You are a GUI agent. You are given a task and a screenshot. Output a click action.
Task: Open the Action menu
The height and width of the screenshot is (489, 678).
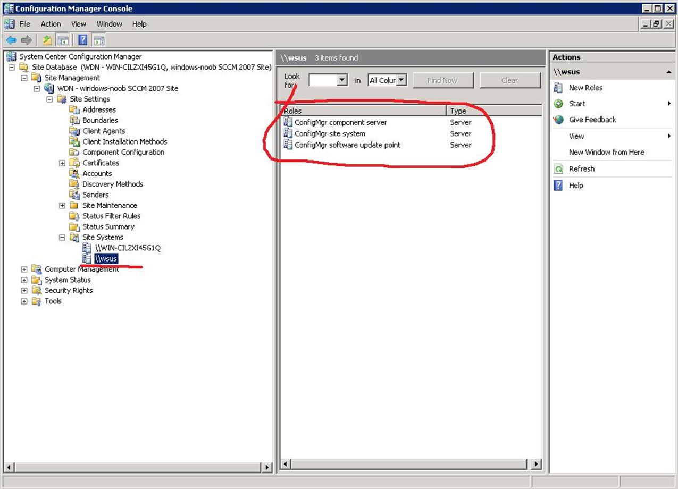click(51, 24)
